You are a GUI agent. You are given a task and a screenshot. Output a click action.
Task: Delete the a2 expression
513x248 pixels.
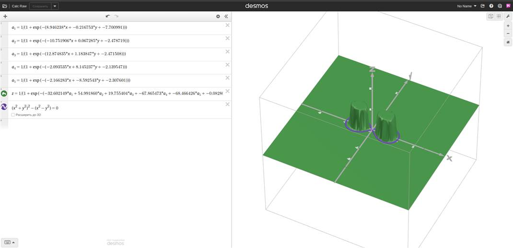tap(227, 38)
